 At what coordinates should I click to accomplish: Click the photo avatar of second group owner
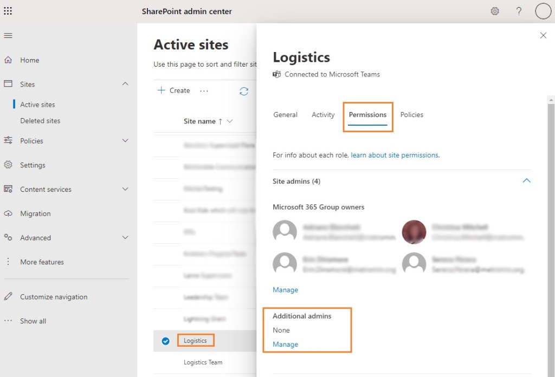(x=414, y=232)
